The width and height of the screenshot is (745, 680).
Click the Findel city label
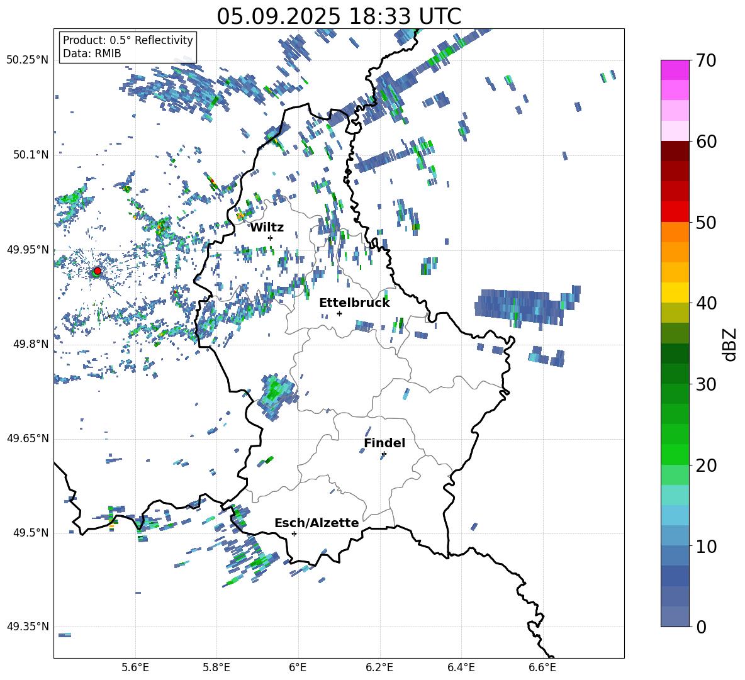tap(384, 443)
